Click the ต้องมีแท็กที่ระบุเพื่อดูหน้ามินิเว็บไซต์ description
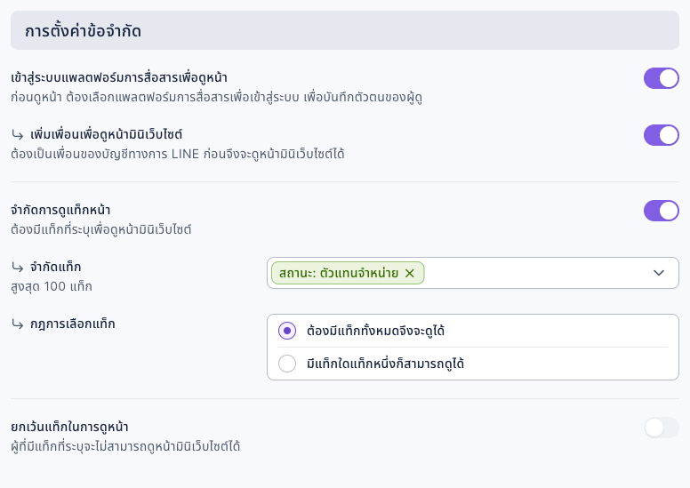 point(100,229)
